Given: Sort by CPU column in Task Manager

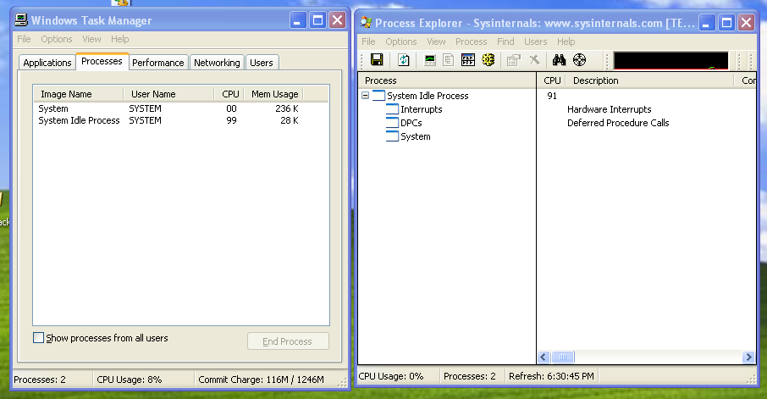Looking at the screenshot, I should (x=229, y=94).
